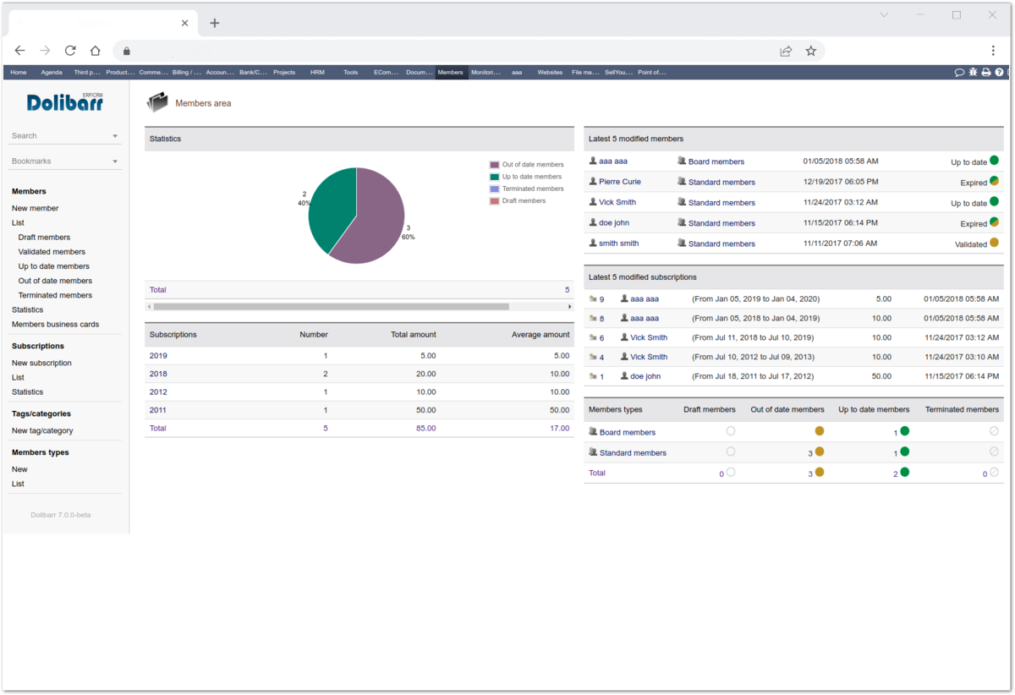Open the 2018 subscriptions row
The height and width of the screenshot is (695, 1015).
coord(158,374)
